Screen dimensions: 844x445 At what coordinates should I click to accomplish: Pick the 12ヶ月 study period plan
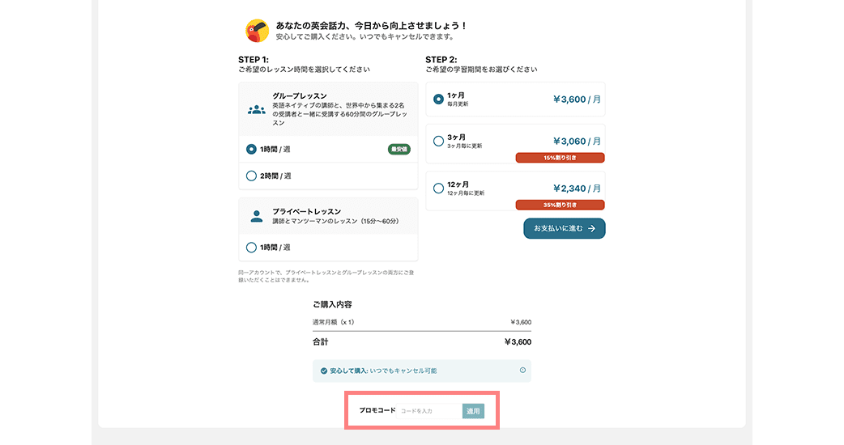[x=438, y=189]
